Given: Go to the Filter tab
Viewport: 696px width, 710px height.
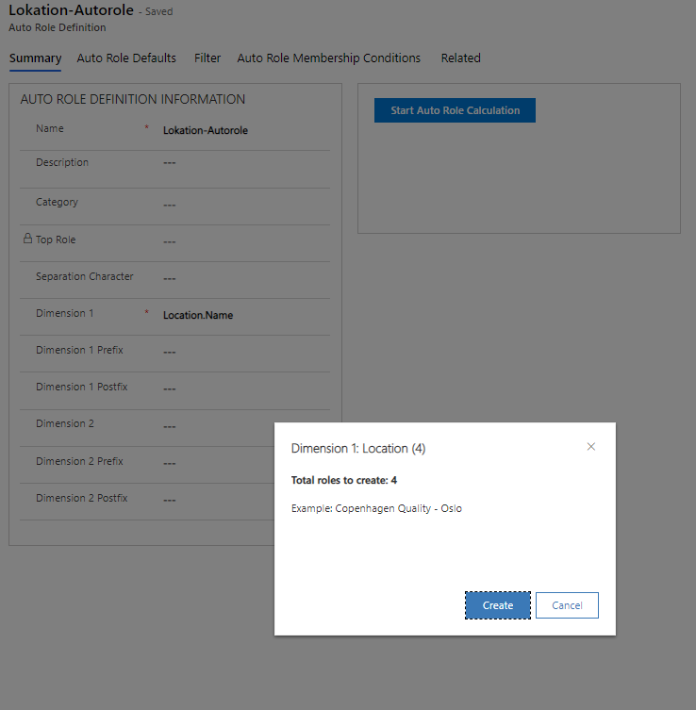Looking at the screenshot, I should point(207,58).
